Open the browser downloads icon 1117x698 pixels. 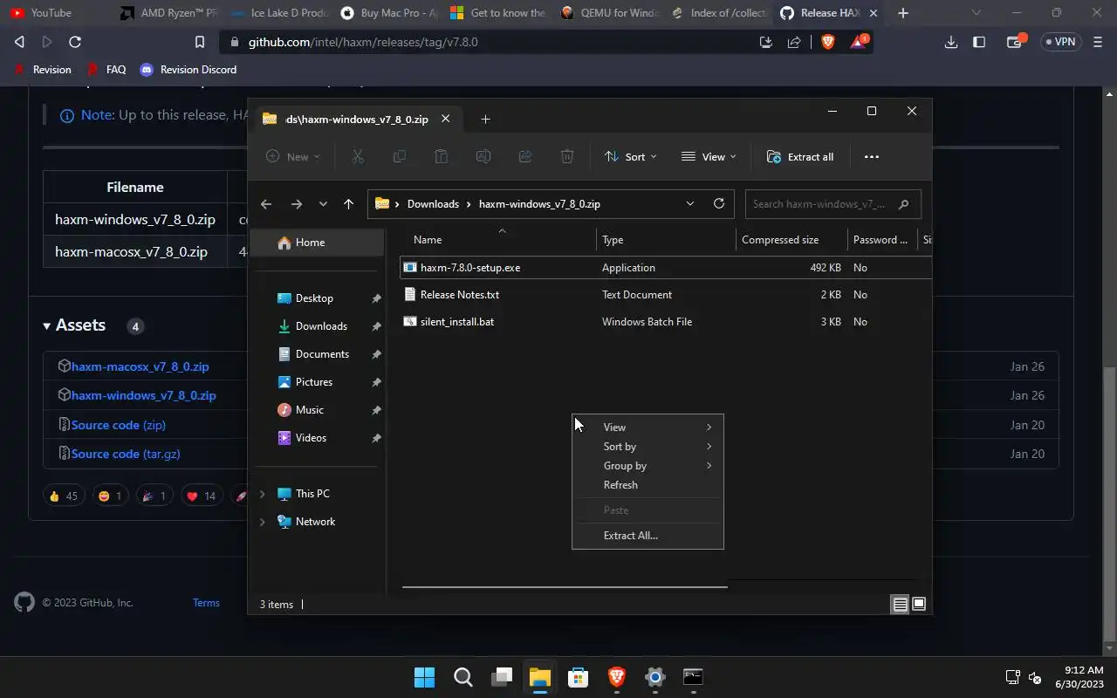951,42
